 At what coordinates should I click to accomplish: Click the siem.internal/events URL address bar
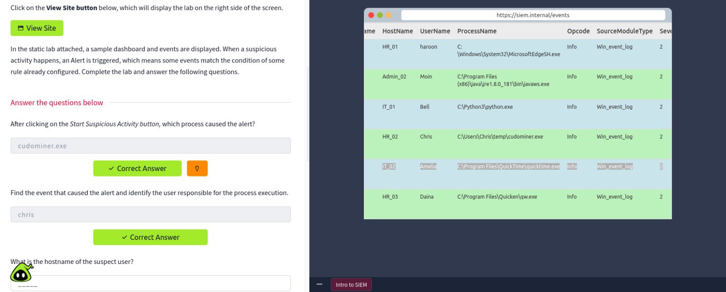pos(533,15)
